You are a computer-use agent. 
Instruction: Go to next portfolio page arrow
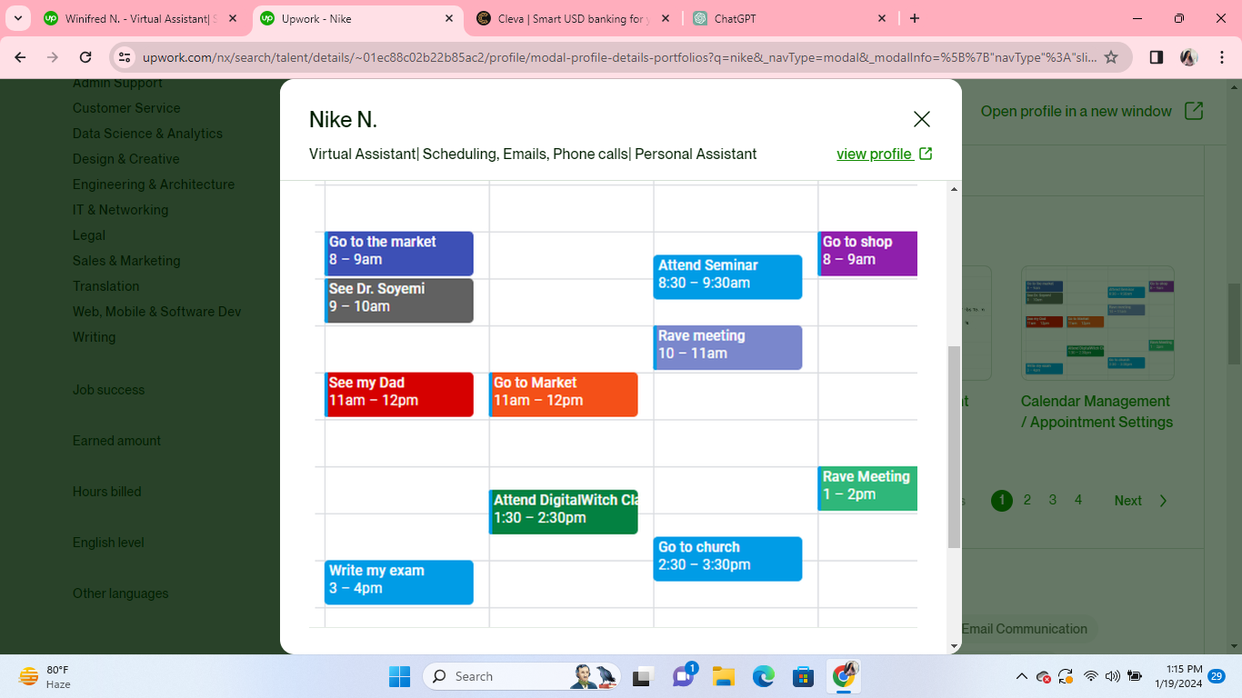(x=1163, y=501)
